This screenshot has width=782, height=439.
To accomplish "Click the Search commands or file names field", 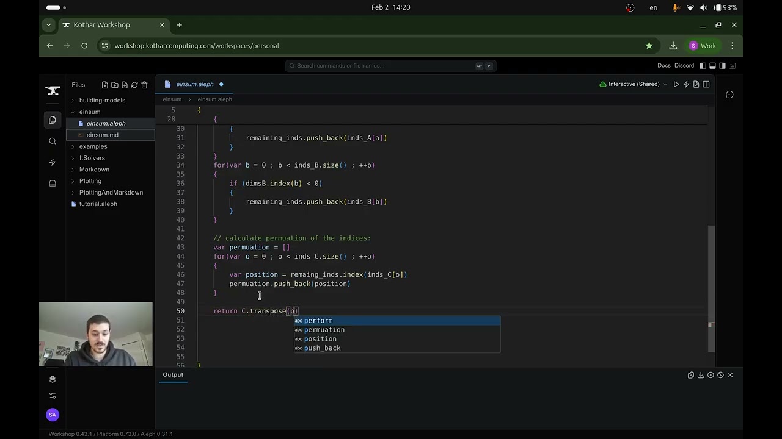I will tap(391, 66).
